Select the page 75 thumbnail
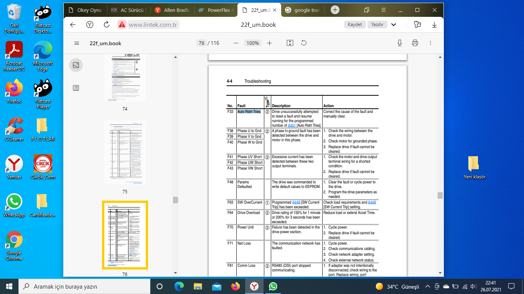 coord(125,152)
